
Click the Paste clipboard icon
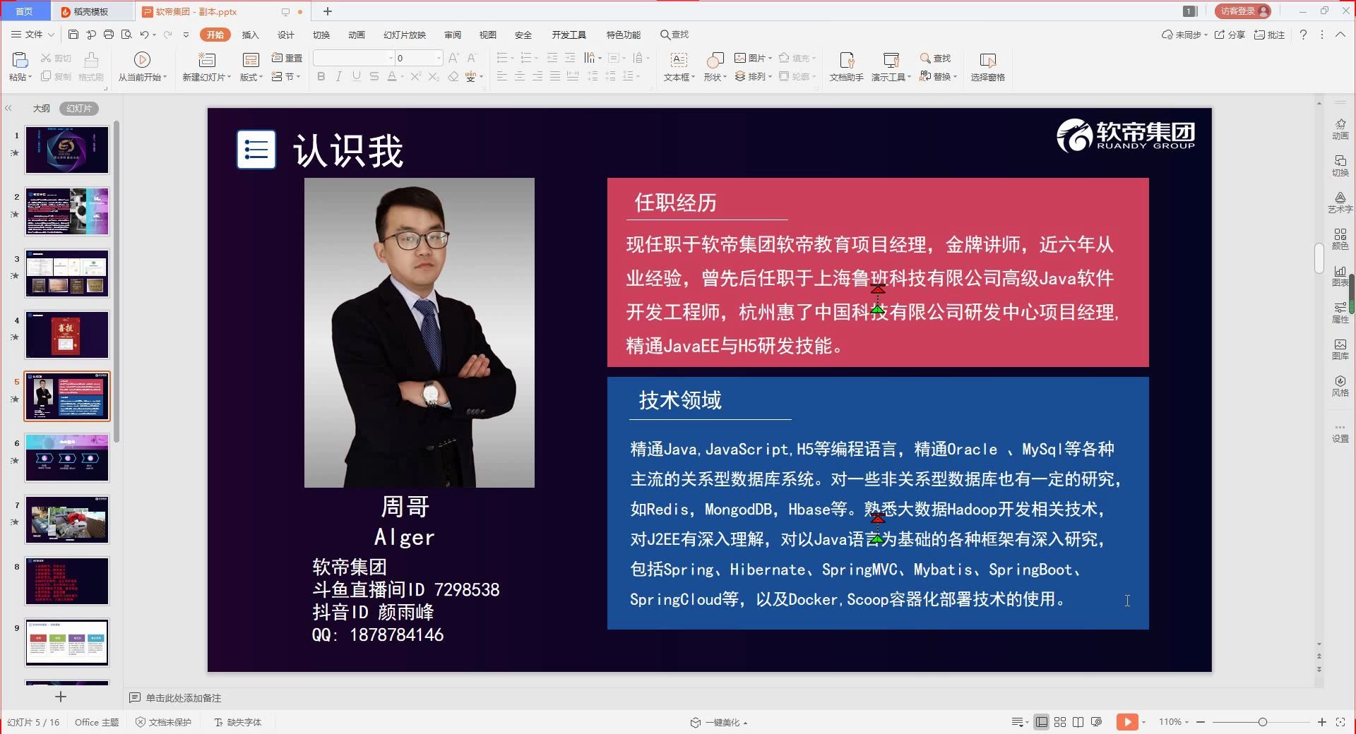click(20, 60)
